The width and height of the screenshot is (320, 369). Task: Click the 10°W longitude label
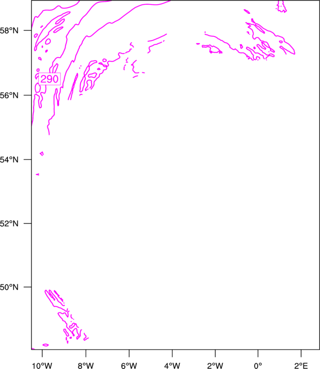click(x=42, y=366)
